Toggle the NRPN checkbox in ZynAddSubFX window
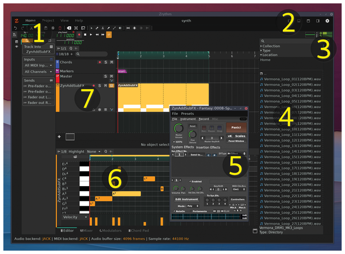The height and width of the screenshot is (254, 345). pyautogui.click(x=178, y=142)
